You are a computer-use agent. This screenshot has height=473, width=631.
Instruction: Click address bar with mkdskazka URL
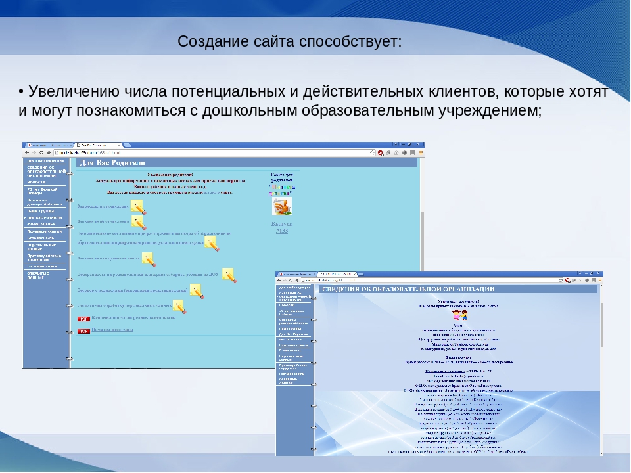(x=214, y=153)
